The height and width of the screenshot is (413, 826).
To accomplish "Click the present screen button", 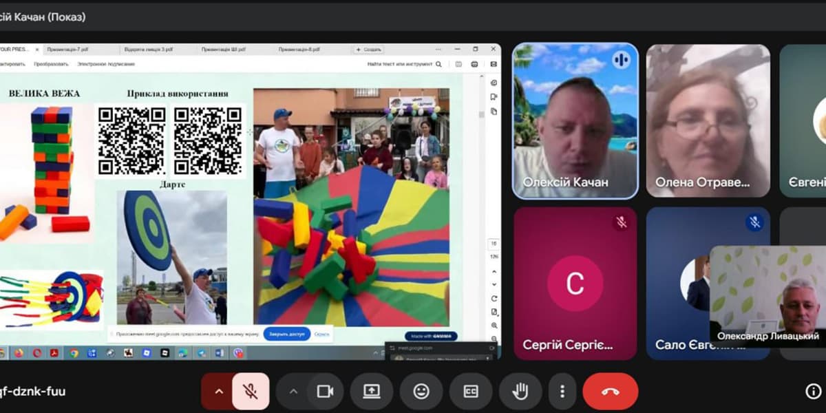I will [x=372, y=391].
